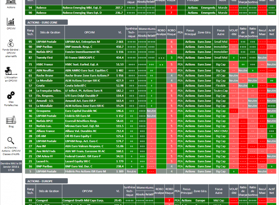Open fund 'Covéa Selectif C'

[75, 86]
